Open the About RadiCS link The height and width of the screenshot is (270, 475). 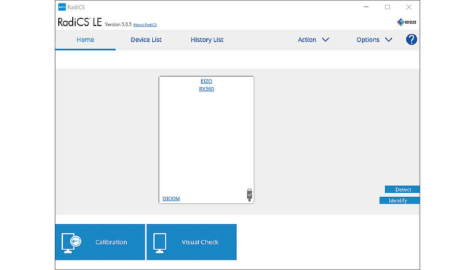145,25
